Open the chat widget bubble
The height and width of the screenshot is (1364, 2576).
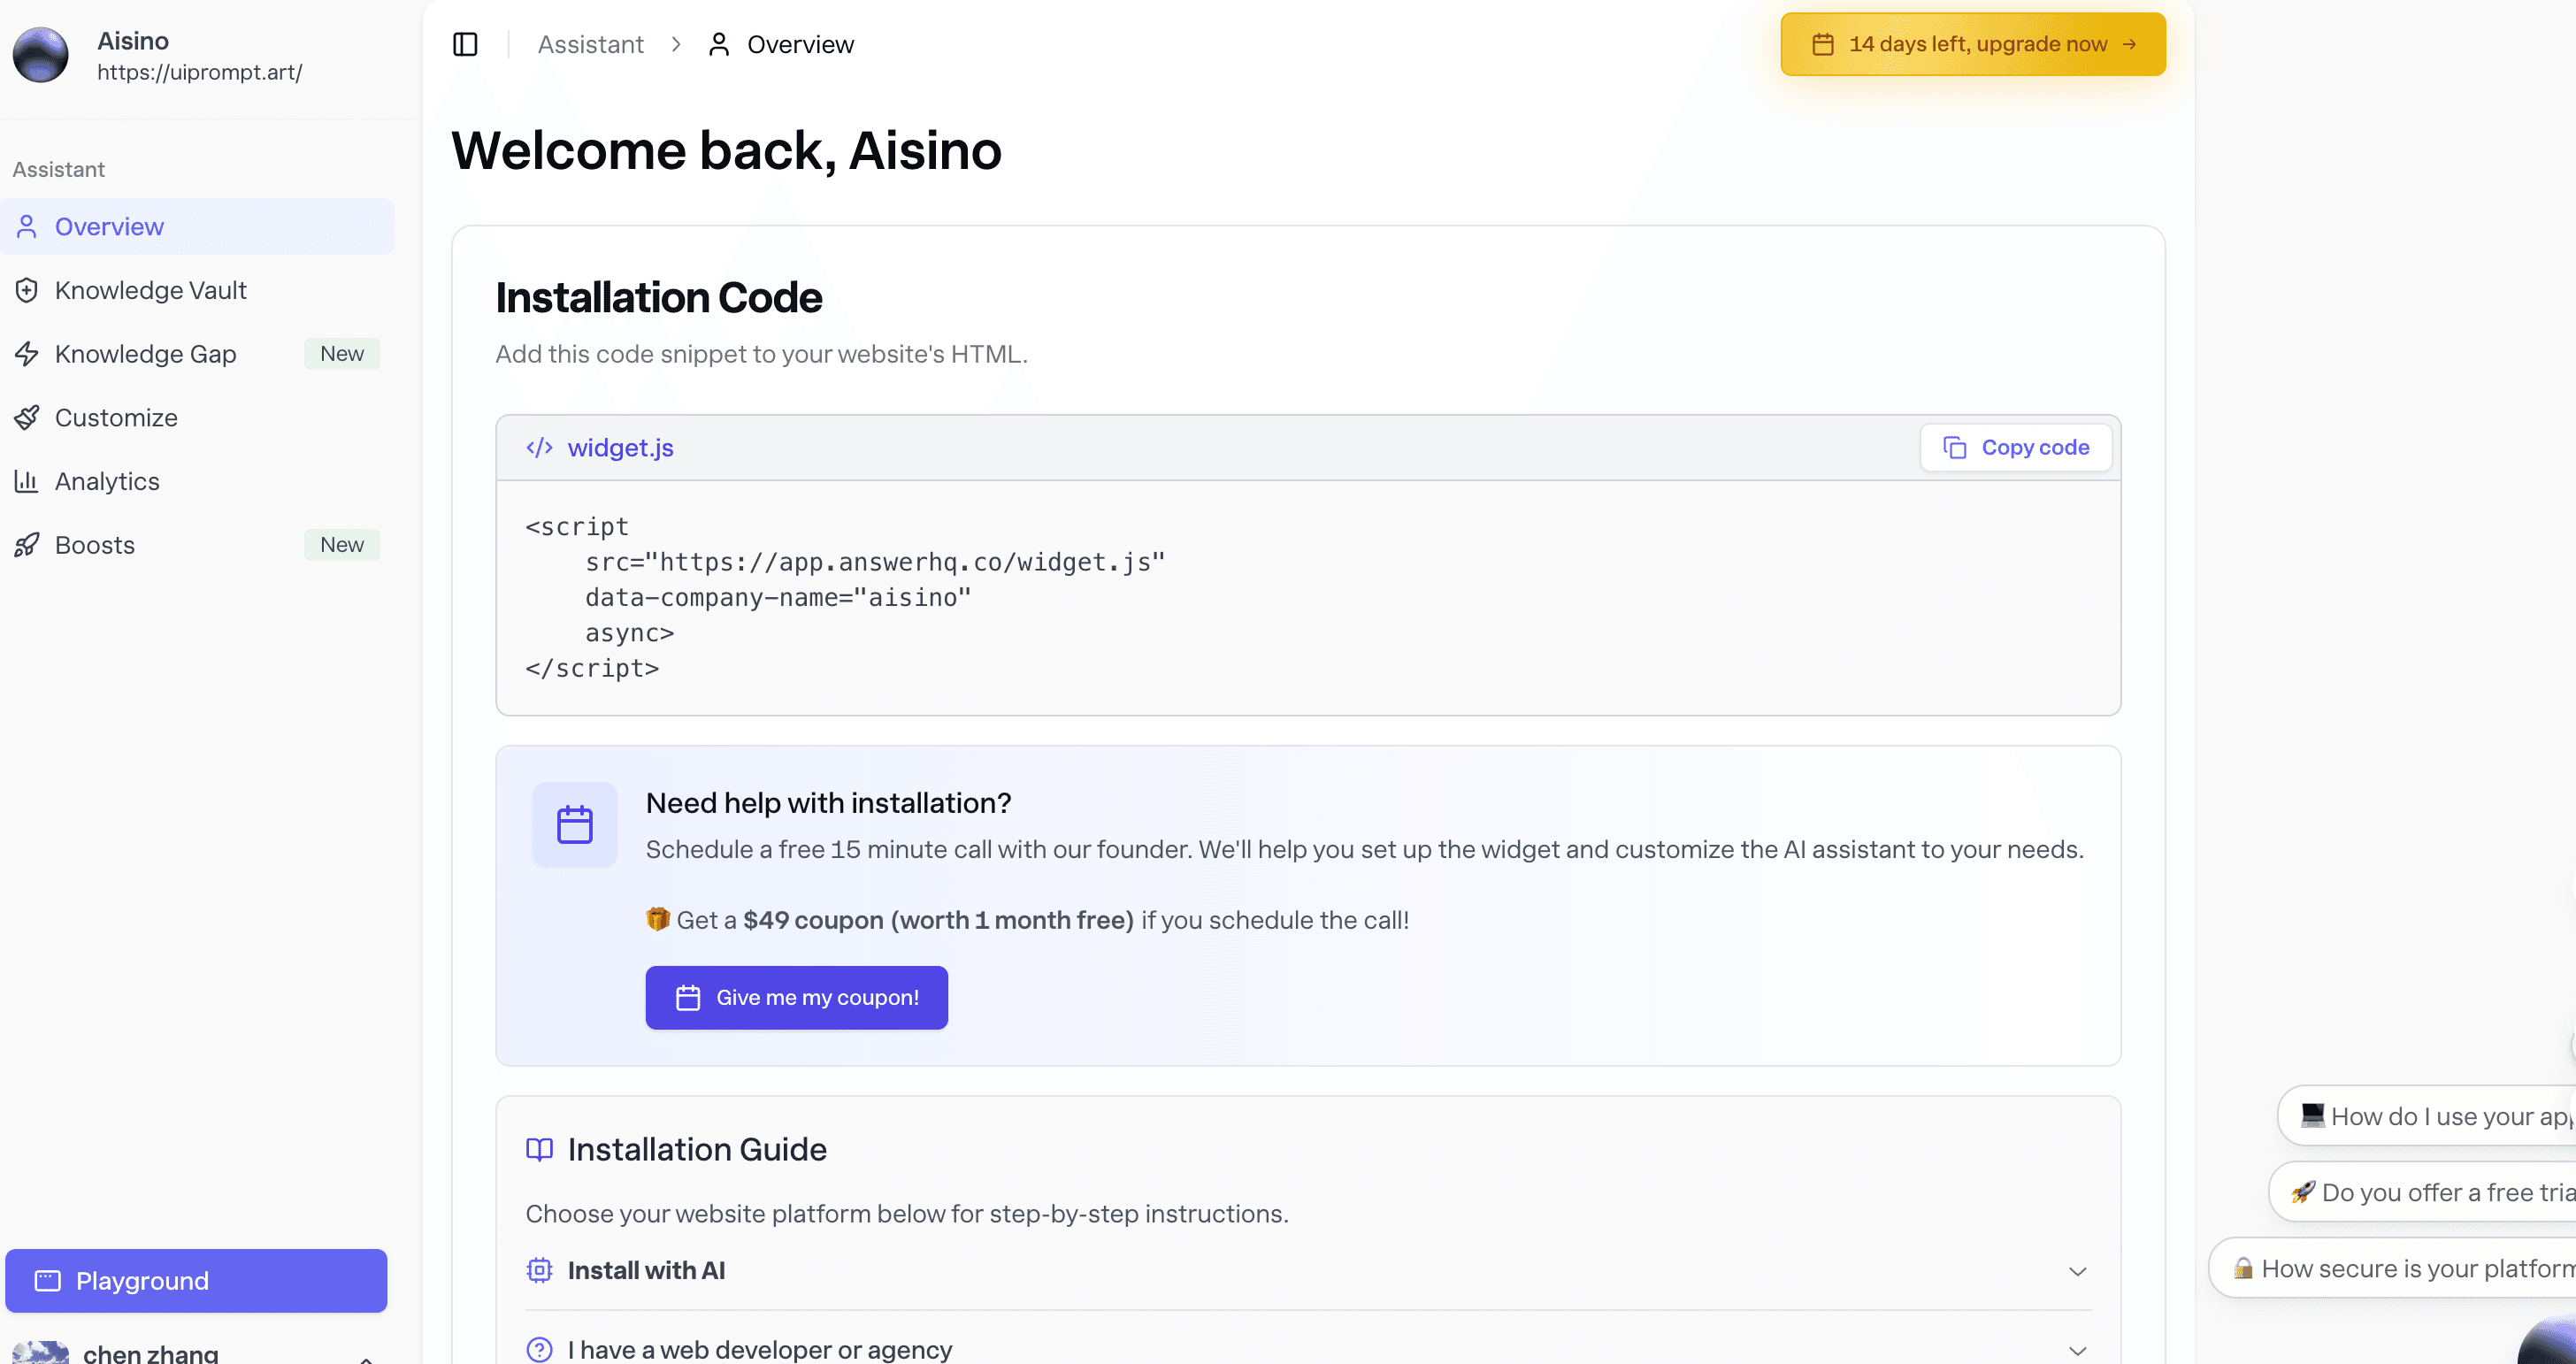point(2548,1342)
